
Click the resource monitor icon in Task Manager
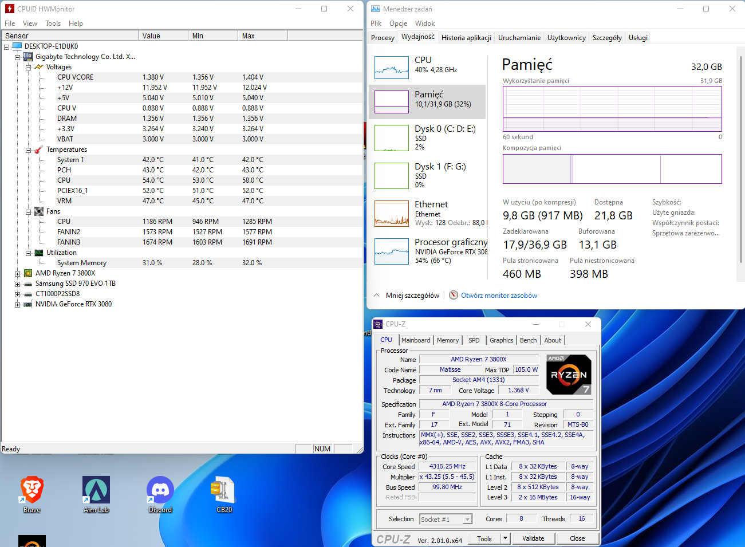click(x=454, y=295)
